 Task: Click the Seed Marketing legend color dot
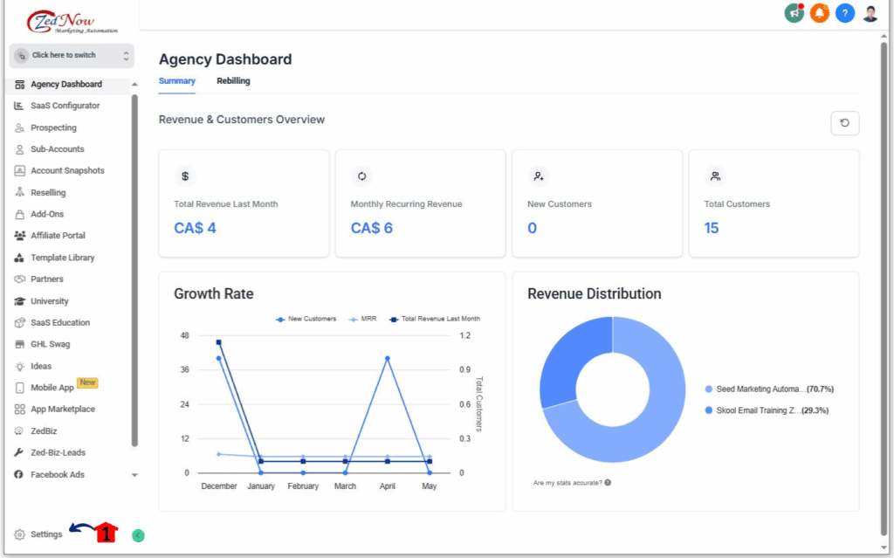708,389
